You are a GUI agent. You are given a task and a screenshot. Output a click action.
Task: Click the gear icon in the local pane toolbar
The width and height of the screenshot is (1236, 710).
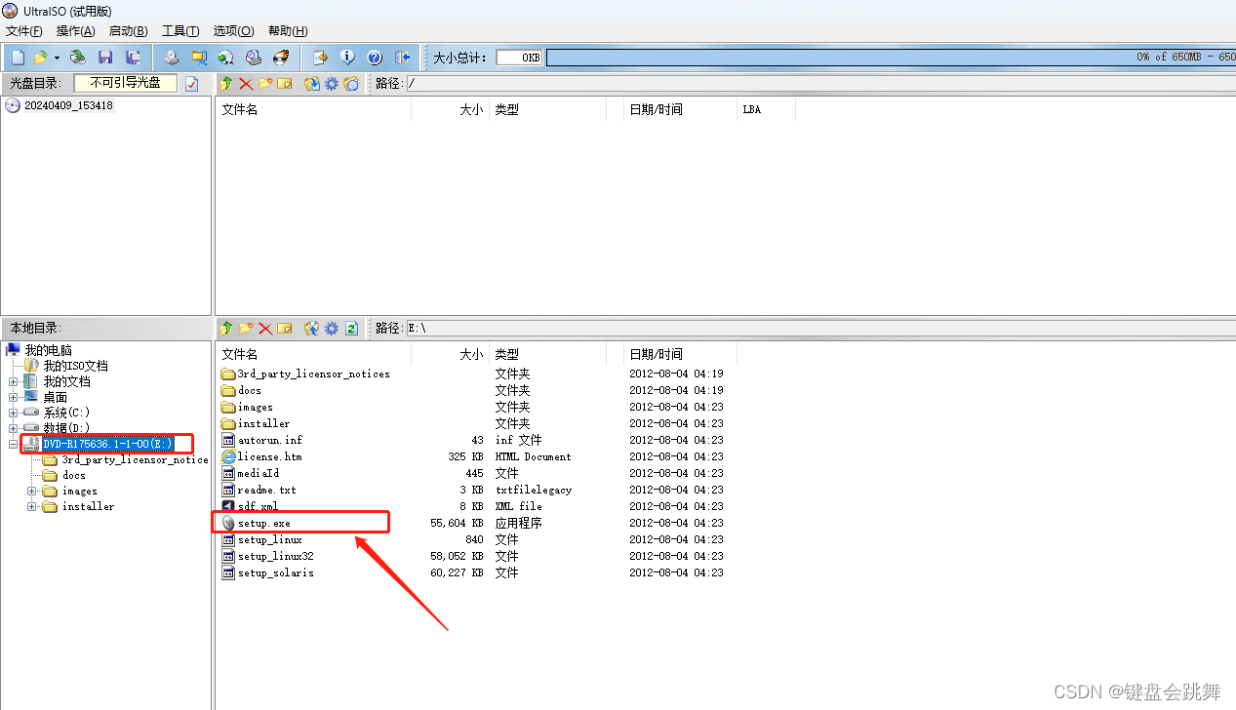click(332, 329)
